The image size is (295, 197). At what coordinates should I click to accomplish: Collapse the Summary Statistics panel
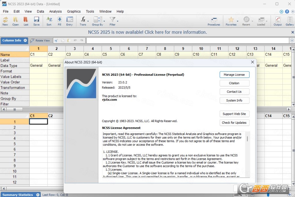(x=38, y=195)
